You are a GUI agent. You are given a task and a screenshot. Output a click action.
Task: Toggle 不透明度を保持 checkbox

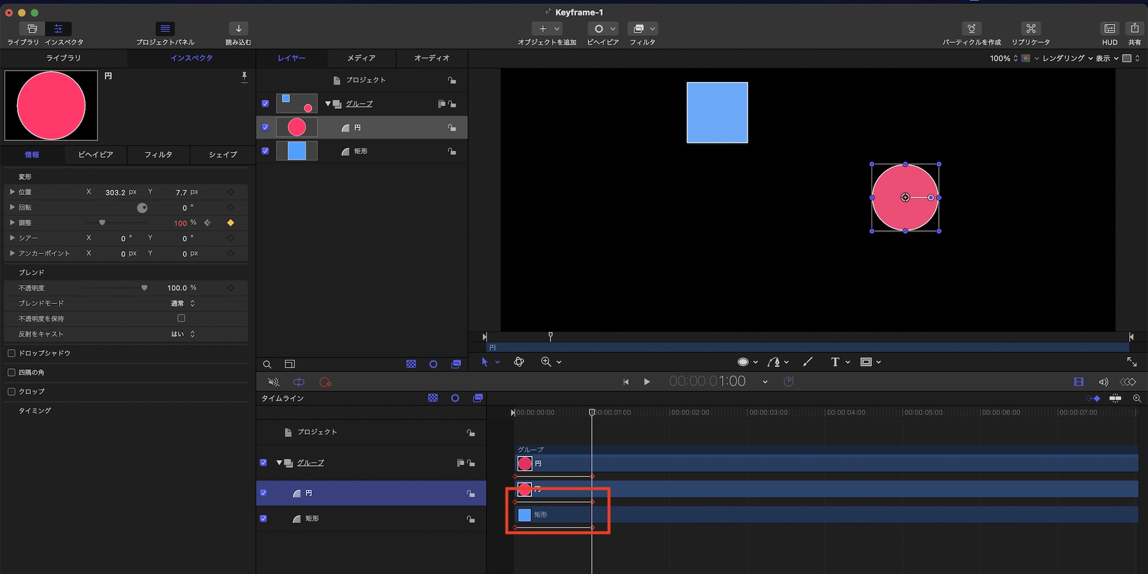181,318
